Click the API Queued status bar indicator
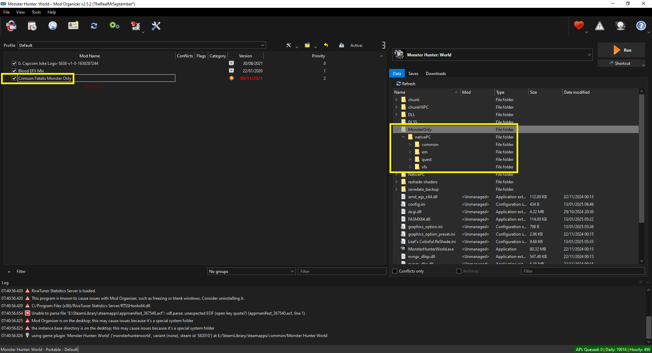This screenshot has height=353, width=652. pos(613,350)
